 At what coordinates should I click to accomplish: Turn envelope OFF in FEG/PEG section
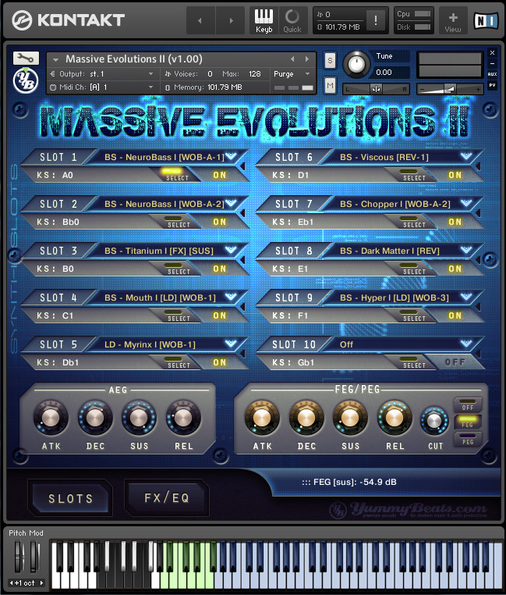point(467,404)
